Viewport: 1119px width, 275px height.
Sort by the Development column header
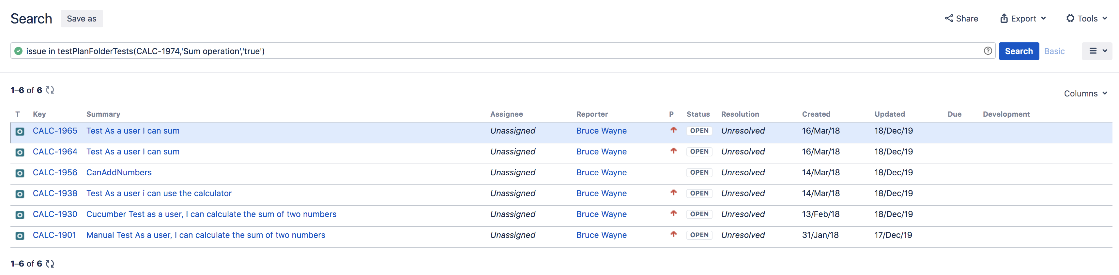(1006, 114)
